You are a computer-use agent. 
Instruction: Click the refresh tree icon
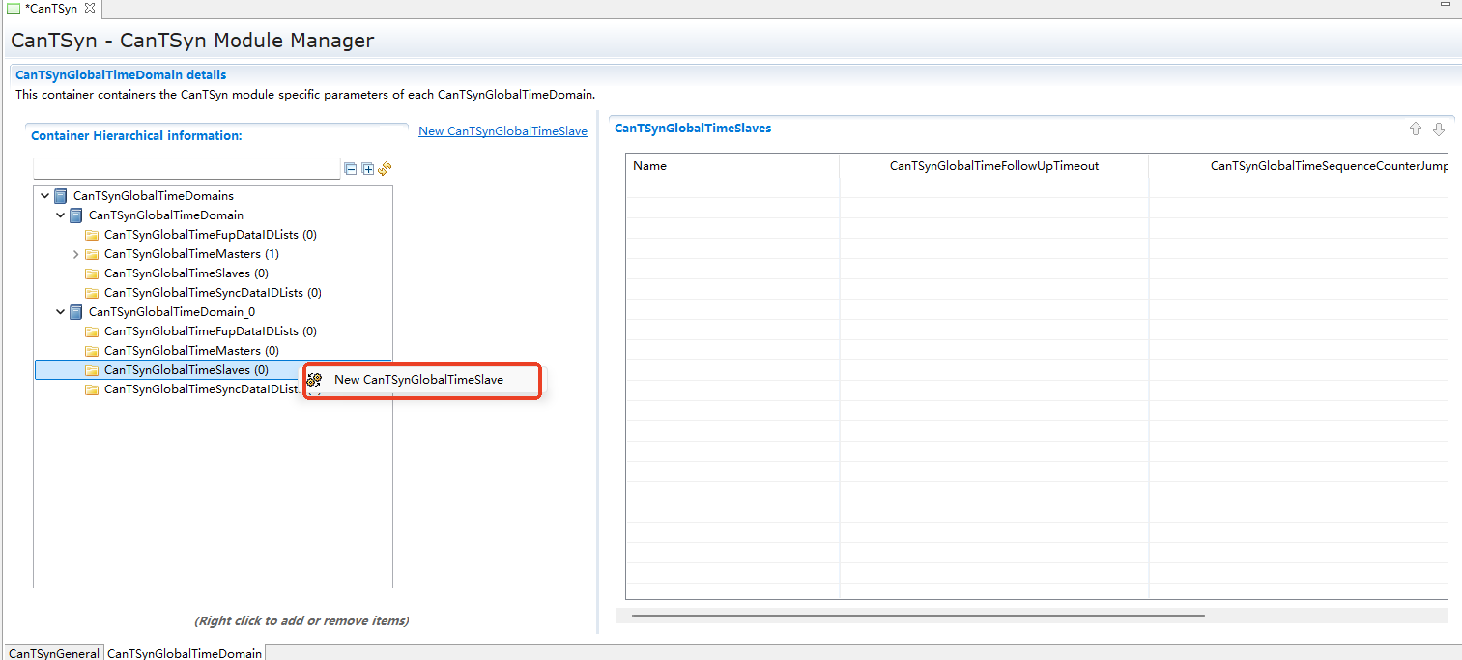[385, 169]
